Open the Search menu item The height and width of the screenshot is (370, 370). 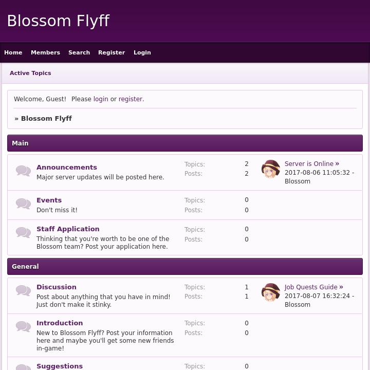pos(79,52)
